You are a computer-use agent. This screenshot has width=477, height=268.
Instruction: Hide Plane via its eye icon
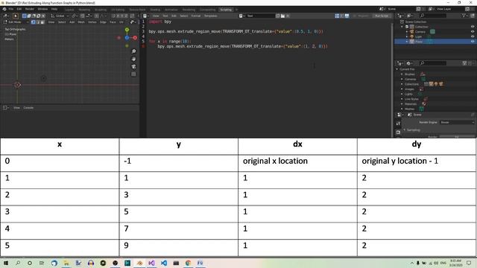pyautogui.click(x=473, y=42)
